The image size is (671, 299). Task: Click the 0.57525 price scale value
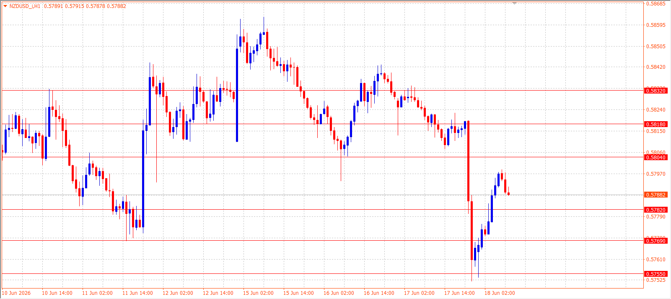(x=655, y=280)
